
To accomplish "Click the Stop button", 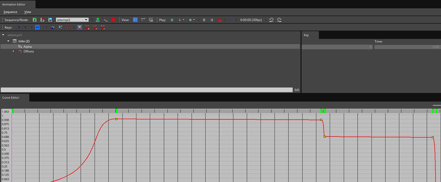I will click(x=190, y=20).
